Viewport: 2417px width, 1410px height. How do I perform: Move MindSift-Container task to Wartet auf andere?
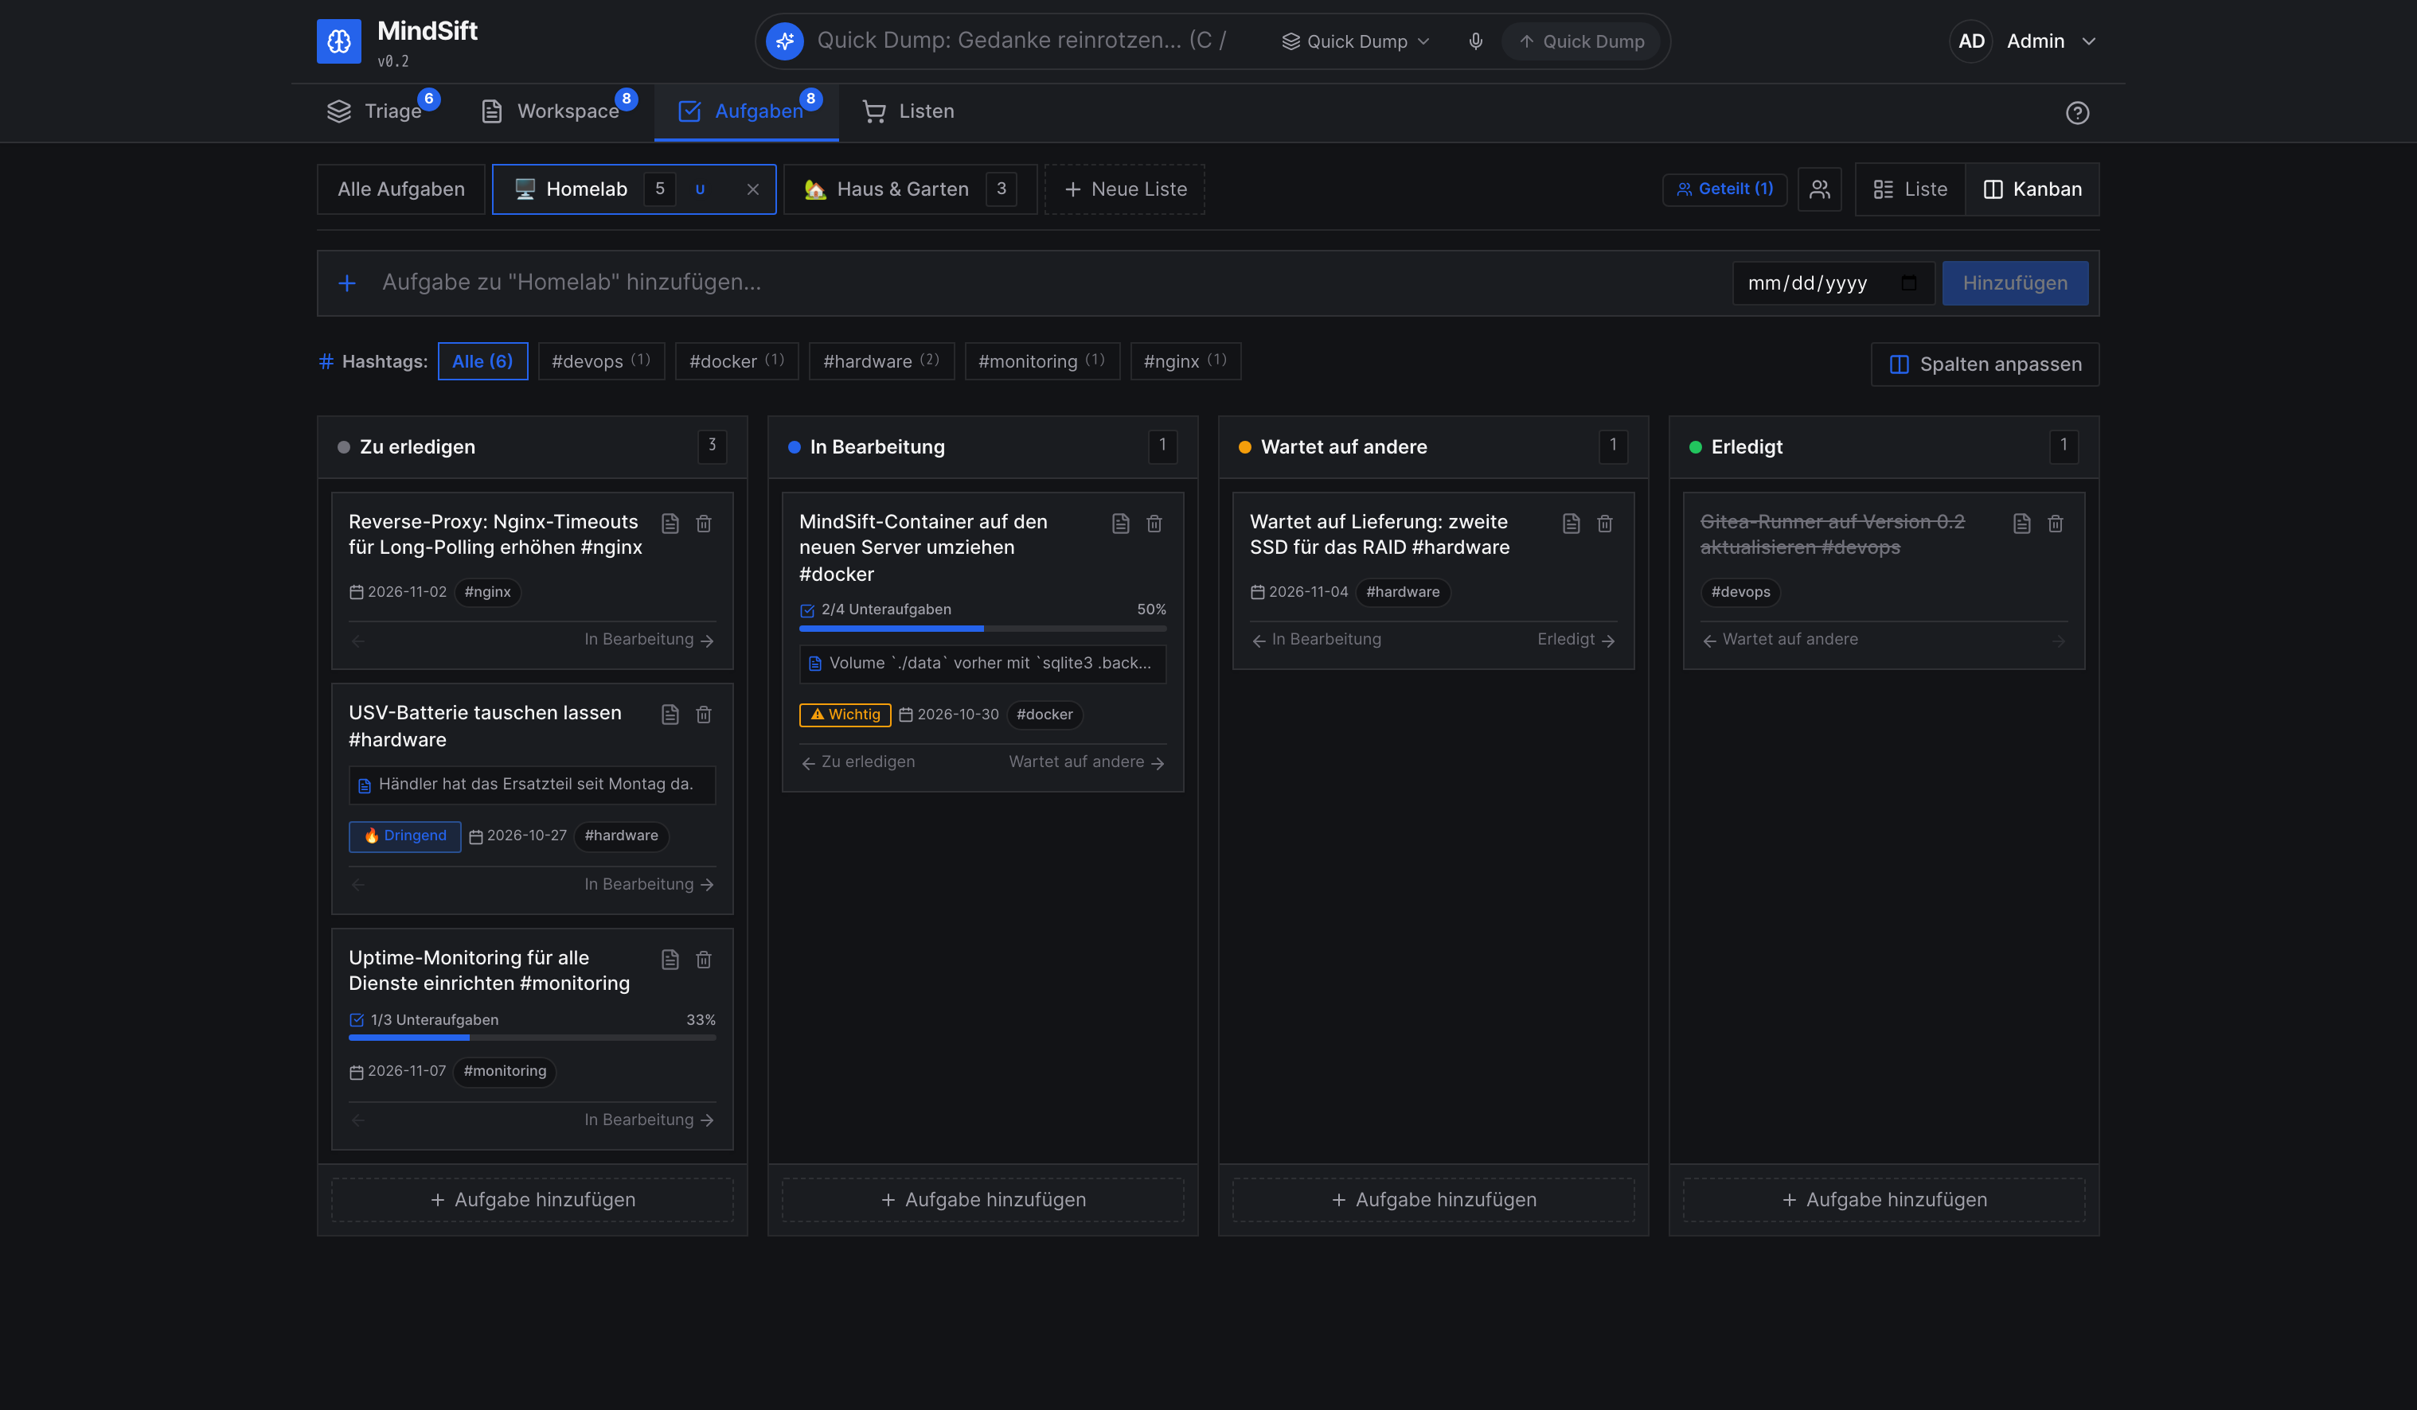1086,762
